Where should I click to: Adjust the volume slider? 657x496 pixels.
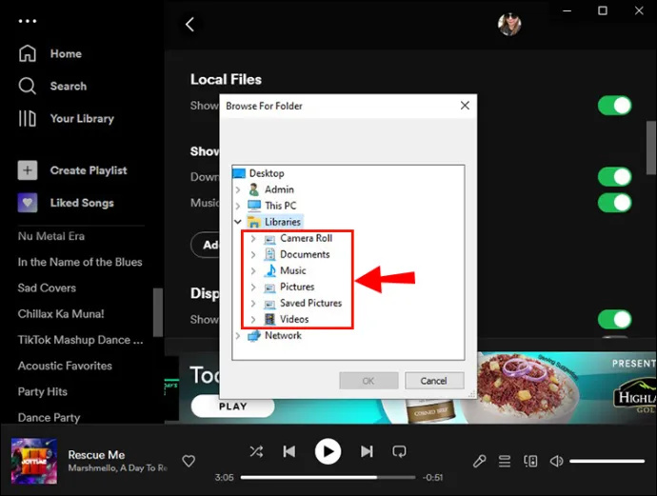click(607, 461)
